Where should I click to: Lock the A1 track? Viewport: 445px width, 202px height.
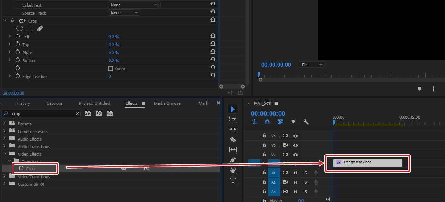pyautogui.click(x=264, y=172)
